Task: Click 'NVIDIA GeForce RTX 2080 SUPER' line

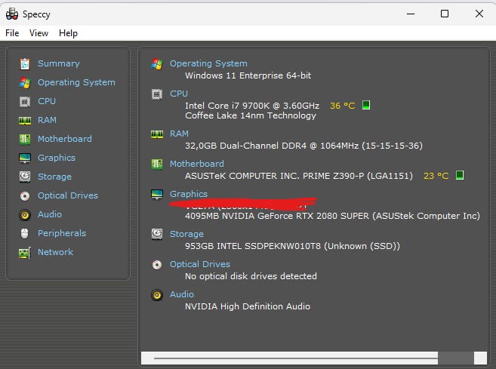Action: pyautogui.click(x=332, y=216)
